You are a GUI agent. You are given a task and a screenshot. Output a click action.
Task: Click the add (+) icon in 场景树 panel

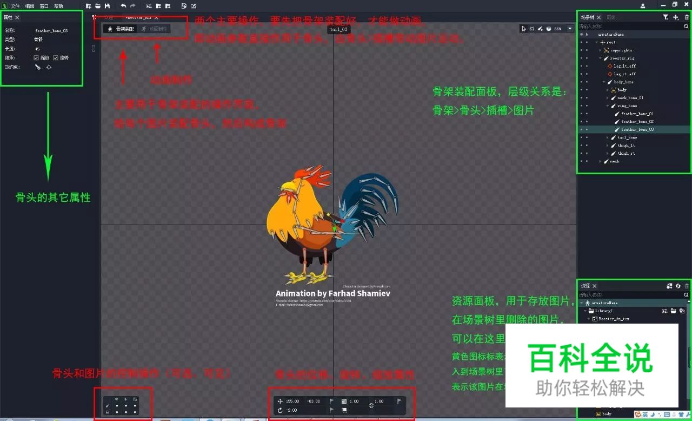pos(675,17)
